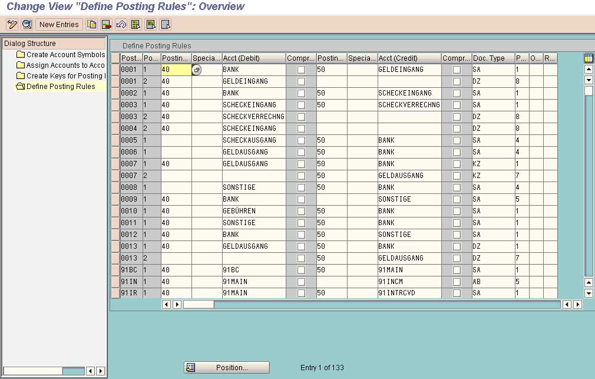Click the Acct (Debit) column header

254,58
